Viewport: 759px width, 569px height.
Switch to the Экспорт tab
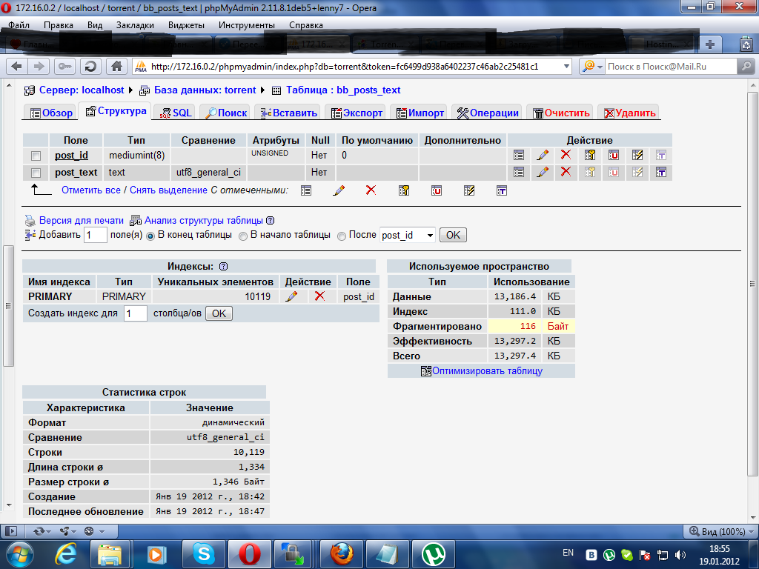pyautogui.click(x=356, y=113)
